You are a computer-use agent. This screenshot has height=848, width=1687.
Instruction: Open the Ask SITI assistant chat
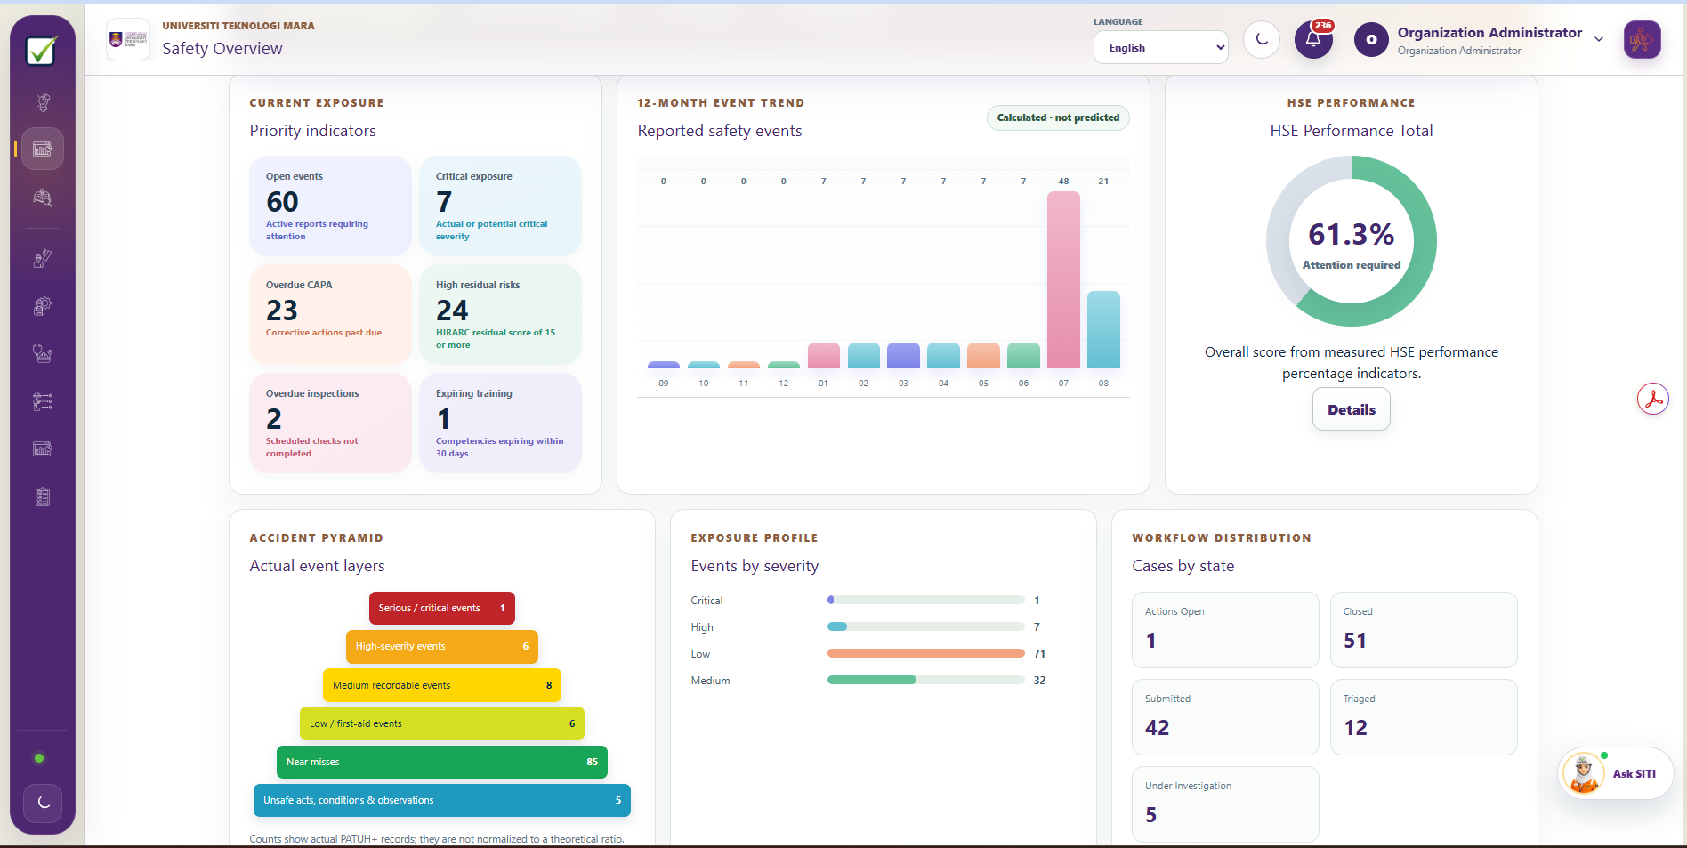1616,773
